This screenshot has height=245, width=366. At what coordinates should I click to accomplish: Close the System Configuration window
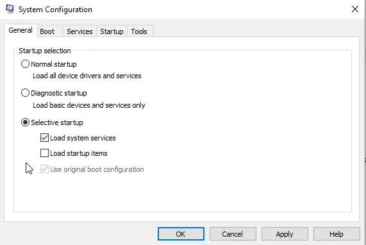coord(355,9)
